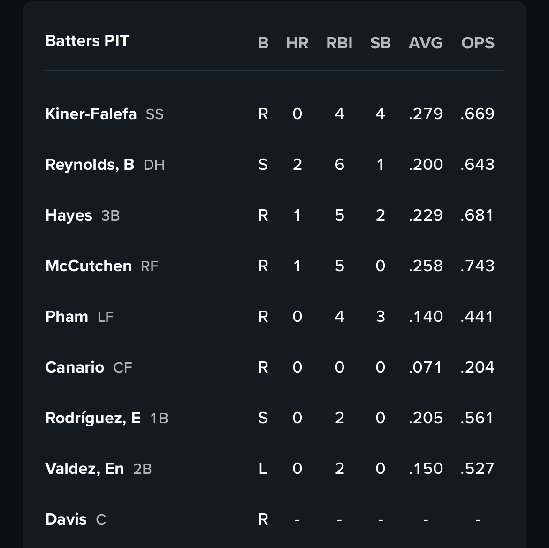Click Canario's name in the lineup
The width and height of the screenshot is (549, 548).
click(x=75, y=367)
